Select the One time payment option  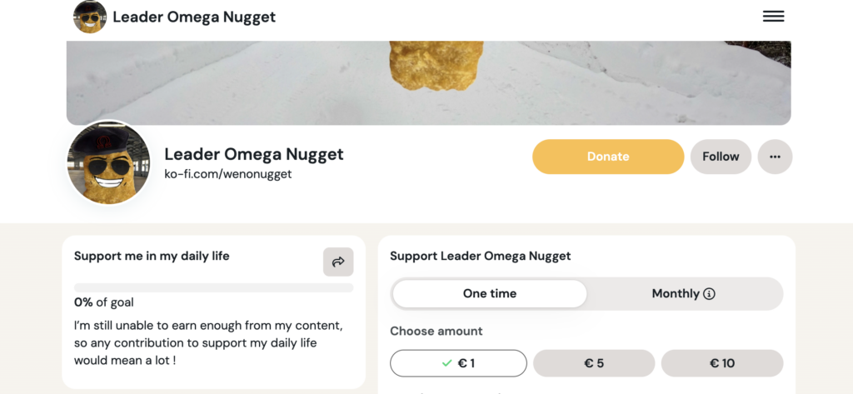(490, 293)
